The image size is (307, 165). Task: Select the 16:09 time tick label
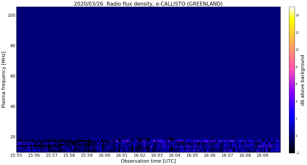click(263, 155)
